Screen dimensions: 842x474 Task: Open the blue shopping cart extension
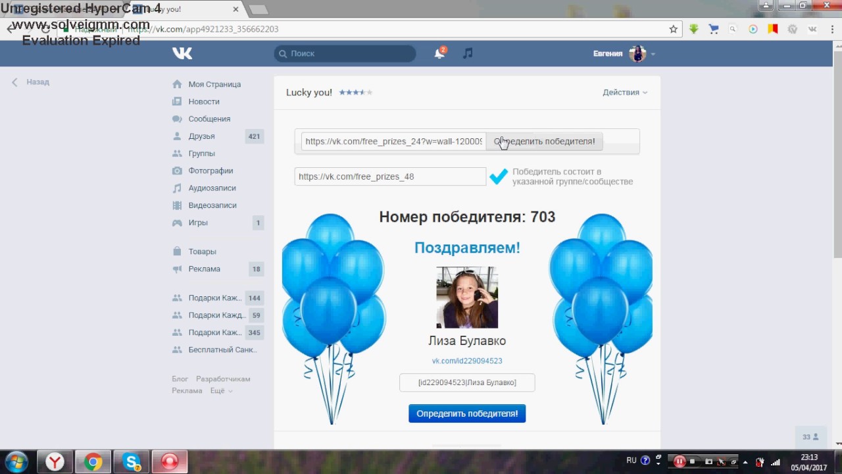[x=714, y=29]
